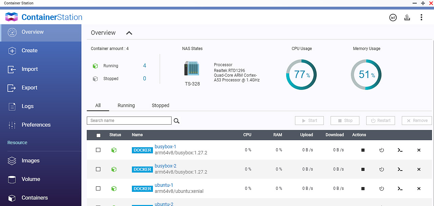This screenshot has height=206, width=434.
Task: Click the search magnifier icon
Action: pos(177,121)
